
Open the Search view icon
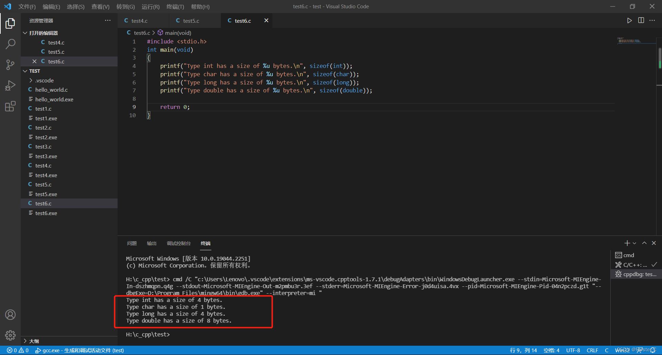tap(10, 44)
